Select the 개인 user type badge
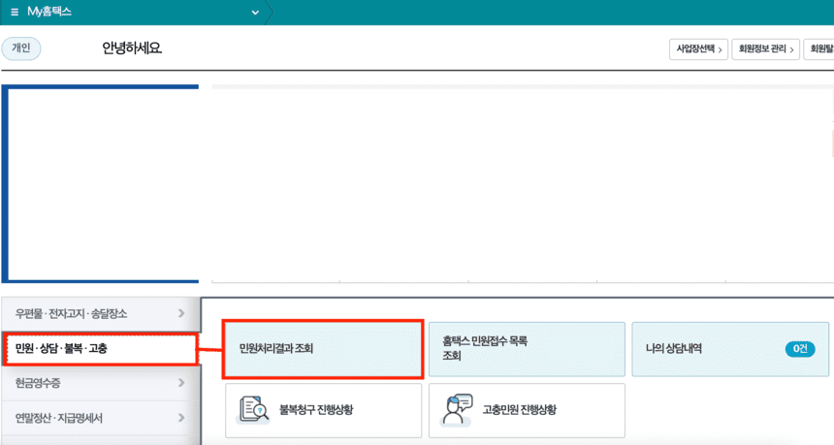Image resolution: width=834 pixels, height=445 pixels. click(21, 48)
